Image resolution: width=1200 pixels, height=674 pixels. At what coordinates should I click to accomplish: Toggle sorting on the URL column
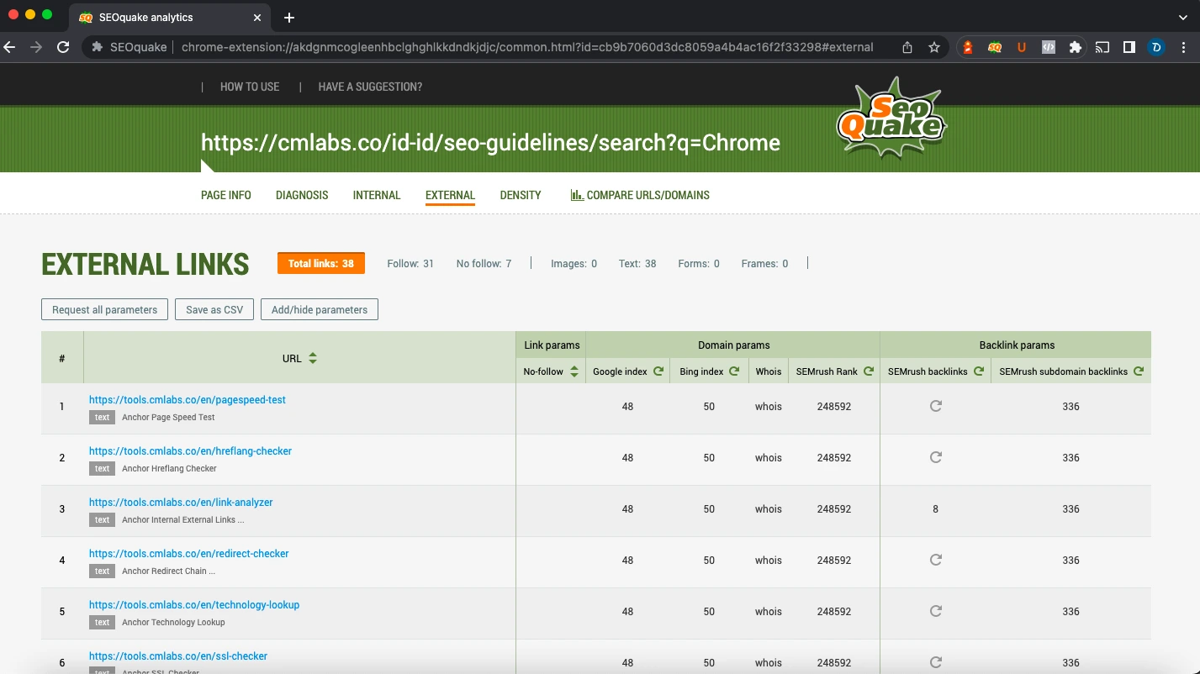(x=311, y=358)
